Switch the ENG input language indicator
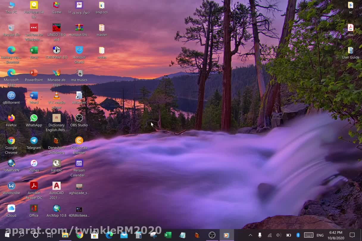This screenshot has height=241, width=362. (x=320, y=235)
